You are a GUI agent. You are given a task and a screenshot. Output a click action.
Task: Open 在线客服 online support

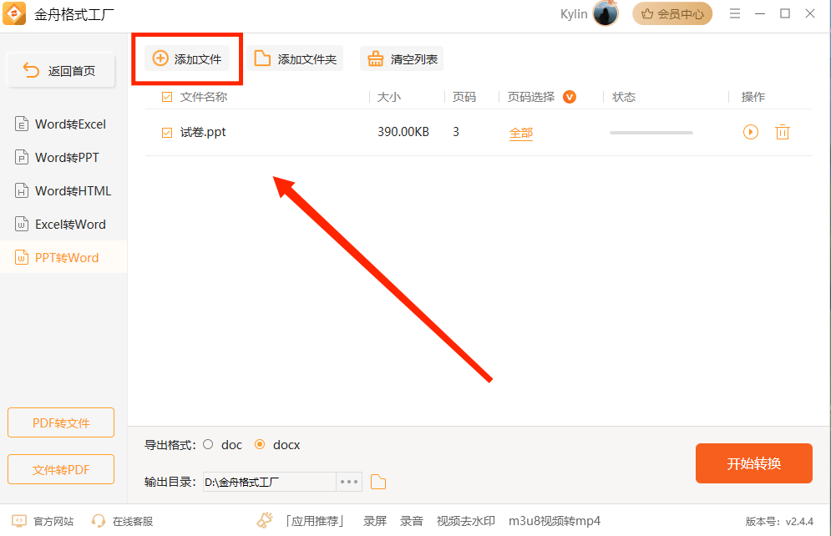122,521
